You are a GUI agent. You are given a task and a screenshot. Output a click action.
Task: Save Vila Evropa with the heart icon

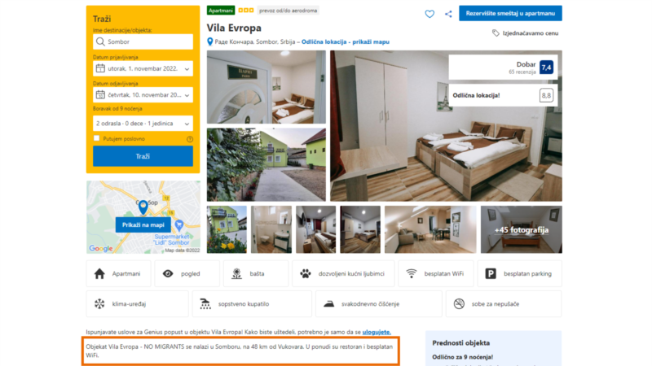(x=430, y=14)
